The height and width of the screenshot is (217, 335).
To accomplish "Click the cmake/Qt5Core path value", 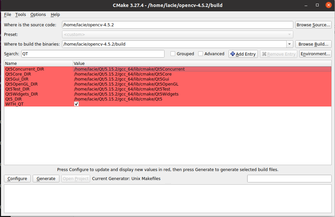I will tap(123, 74).
